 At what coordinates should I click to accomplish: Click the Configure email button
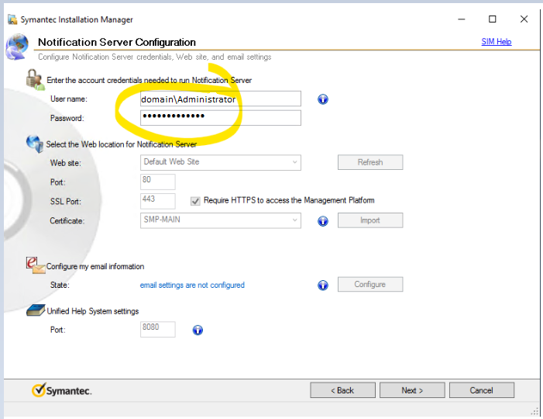pos(369,285)
